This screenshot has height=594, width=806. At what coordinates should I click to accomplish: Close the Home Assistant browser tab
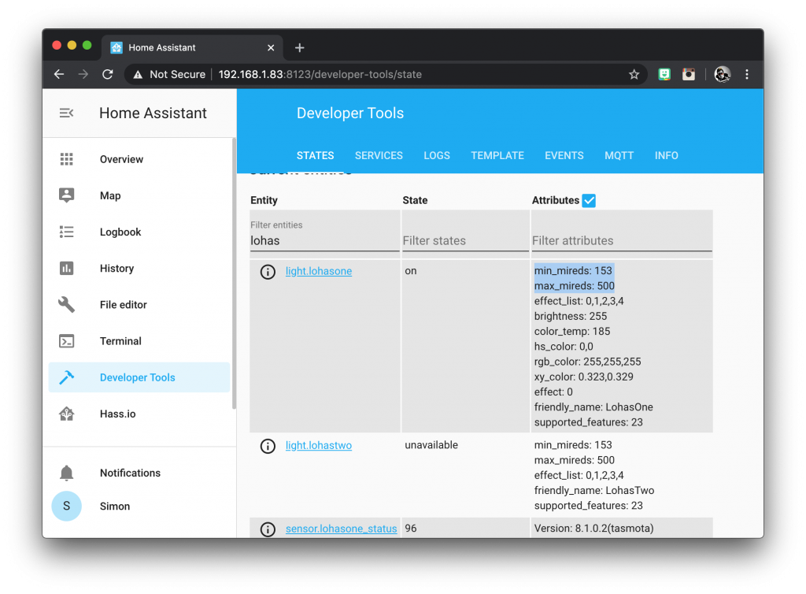tap(271, 48)
